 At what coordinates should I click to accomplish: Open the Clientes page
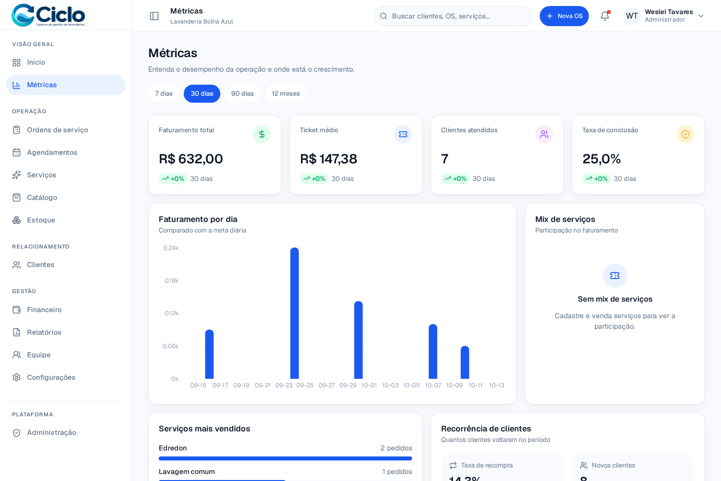[x=66, y=265]
